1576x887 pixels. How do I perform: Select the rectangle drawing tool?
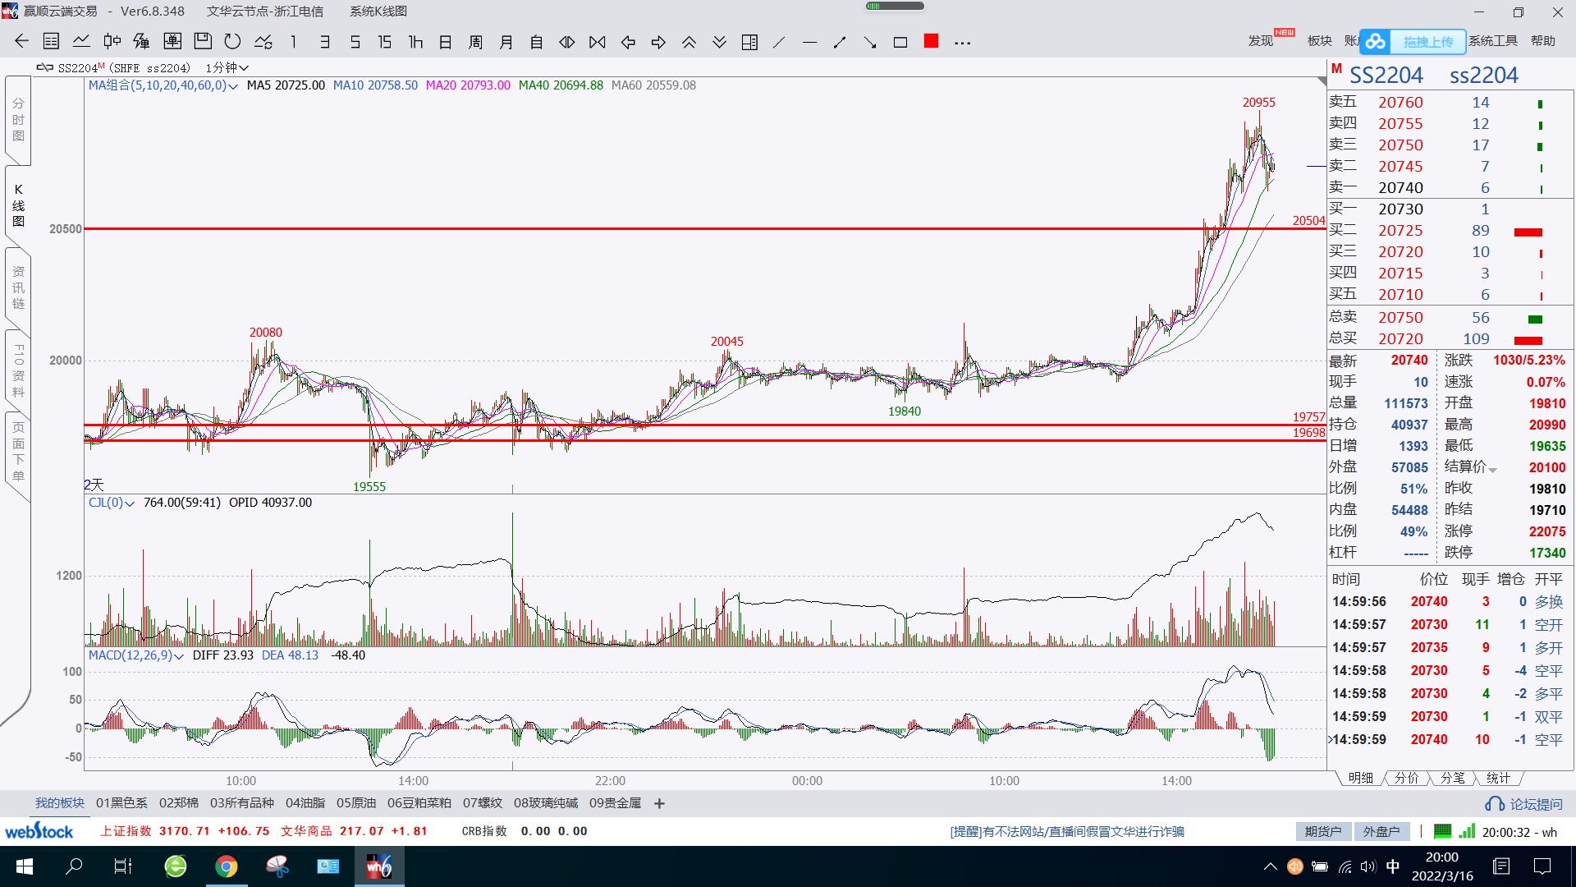tap(900, 42)
